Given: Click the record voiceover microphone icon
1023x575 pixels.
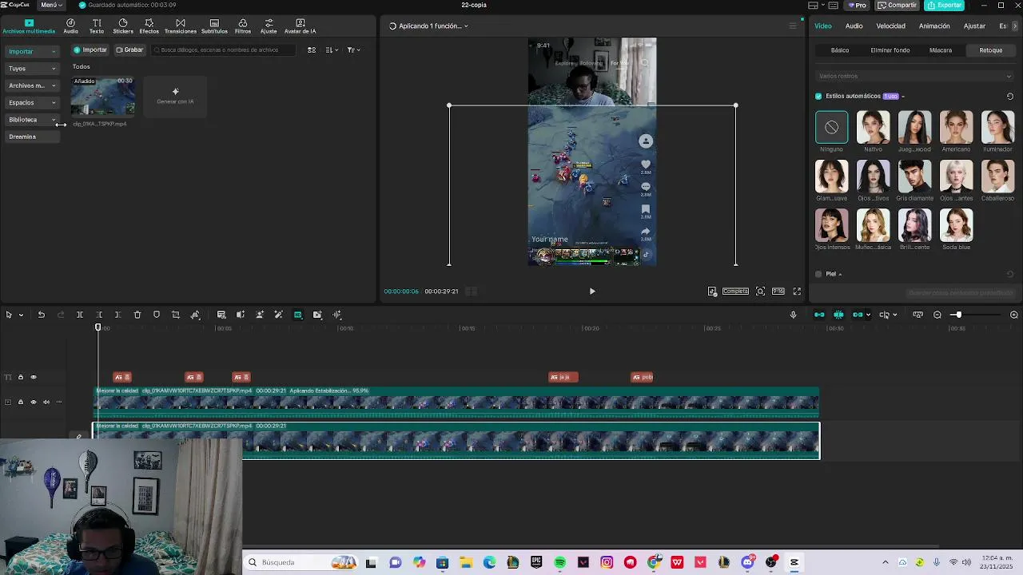Looking at the screenshot, I should (x=793, y=315).
